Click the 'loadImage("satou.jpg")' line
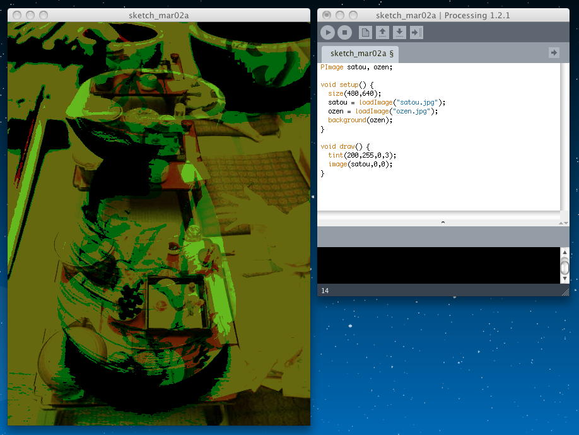 click(x=387, y=103)
